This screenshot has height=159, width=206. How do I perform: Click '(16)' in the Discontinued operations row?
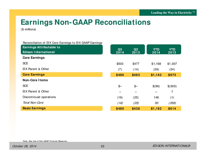(120, 98)
